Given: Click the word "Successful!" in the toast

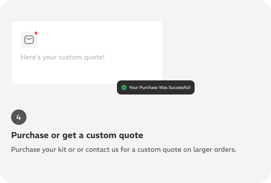Looking at the screenshot, I should click(180, 87).
